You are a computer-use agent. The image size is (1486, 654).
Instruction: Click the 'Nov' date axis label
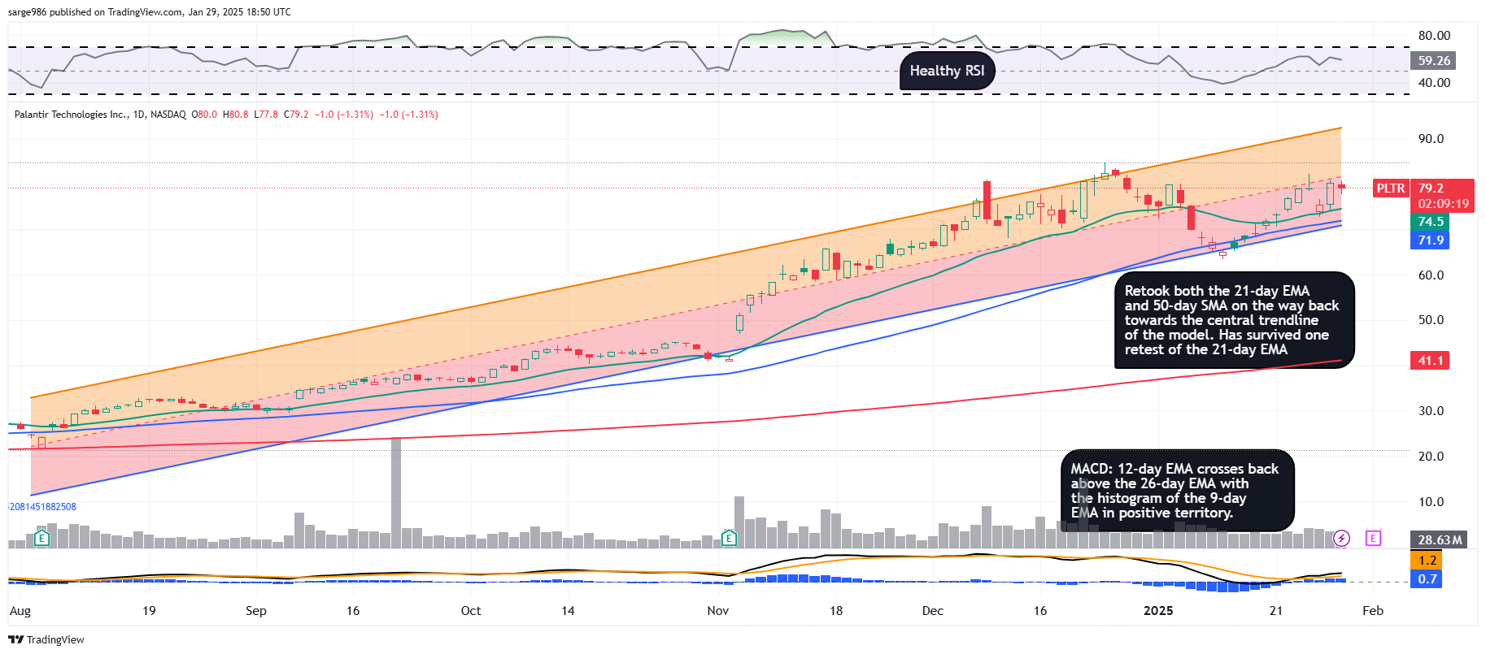click(718, 611)
